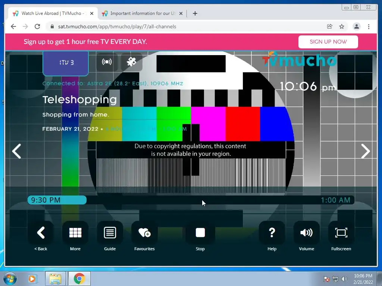
Task: Open Windows Explorer from taskbar
Action: point(55,279)
